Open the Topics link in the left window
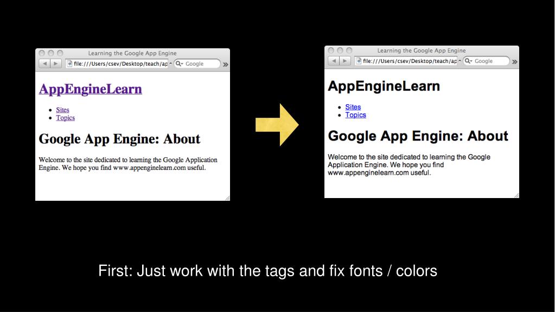This screenshot has height=312, width=555. tap(66, 118)
